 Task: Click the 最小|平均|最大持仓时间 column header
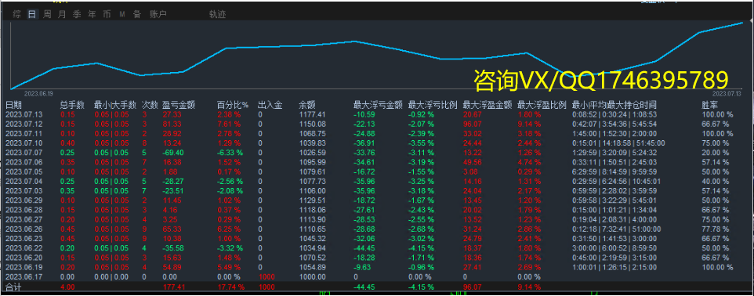(x=614, y=105)
